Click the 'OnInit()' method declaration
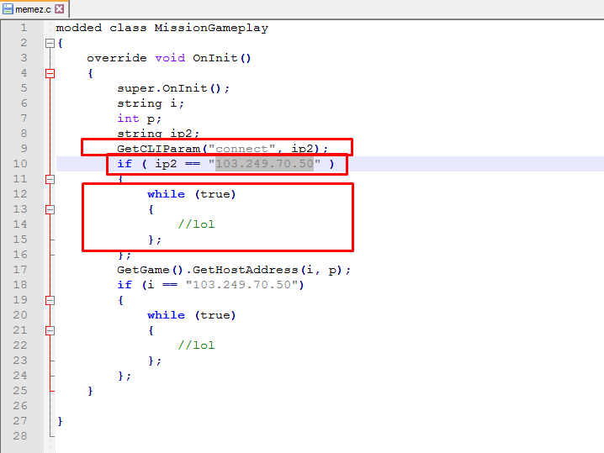The width and height of the screenshot is (604, 453). pyautogui.click(x=221, y=58)
